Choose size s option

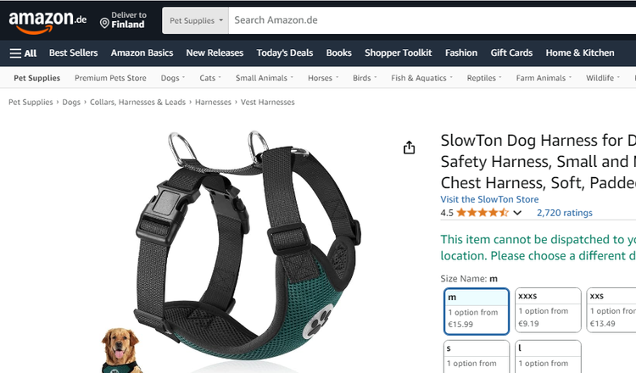[x=477, y=357]
